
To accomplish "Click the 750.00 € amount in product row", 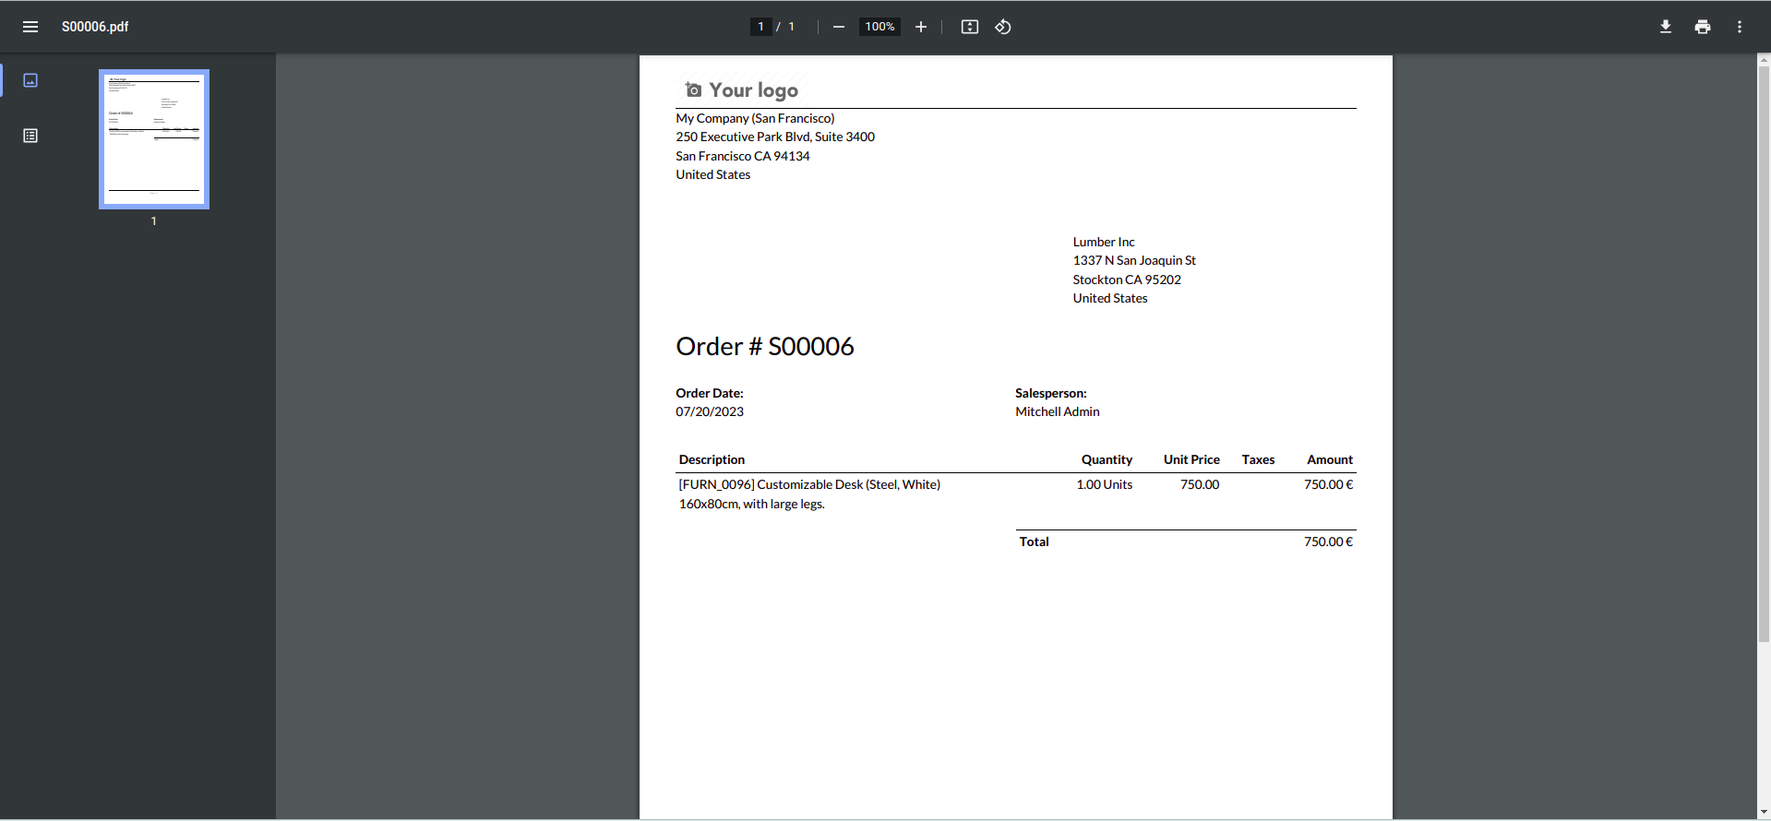I will point(1328,484).
